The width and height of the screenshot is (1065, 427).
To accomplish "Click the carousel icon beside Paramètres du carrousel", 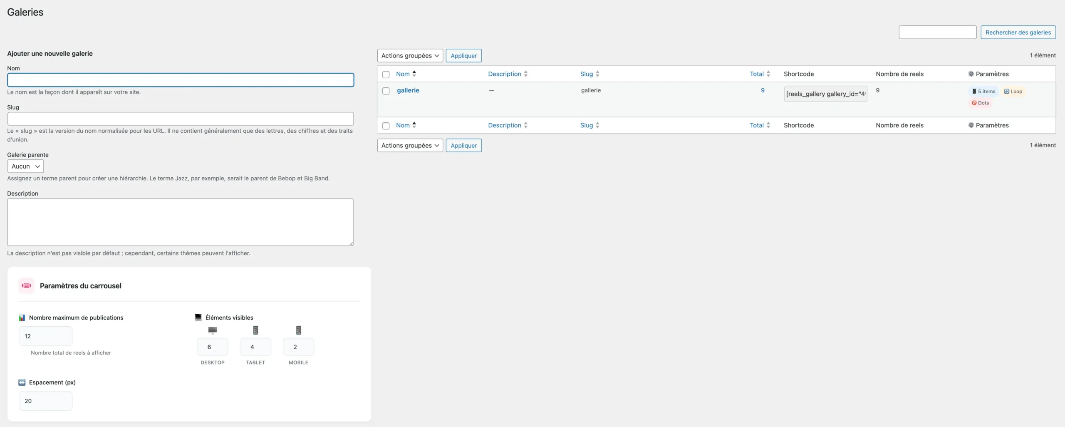I will tap(26, 285).
